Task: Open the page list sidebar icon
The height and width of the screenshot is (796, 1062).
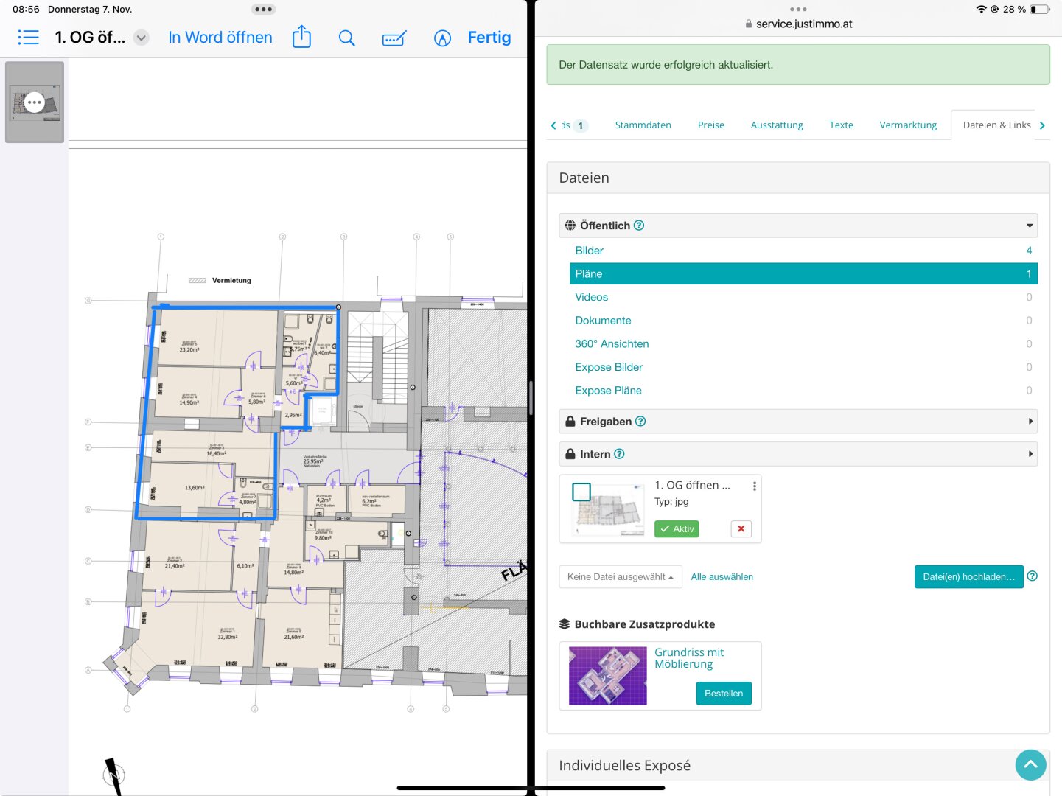Action: 28,38
